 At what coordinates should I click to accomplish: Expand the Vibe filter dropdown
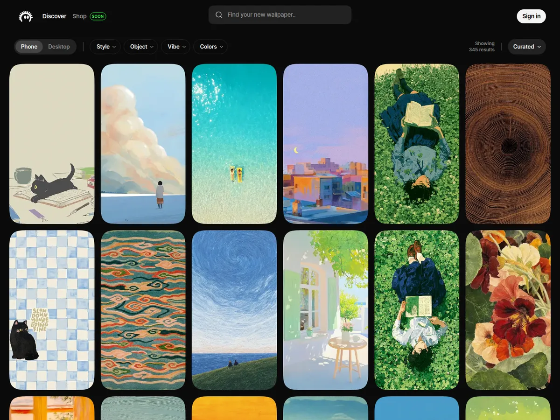coord(176,47)
